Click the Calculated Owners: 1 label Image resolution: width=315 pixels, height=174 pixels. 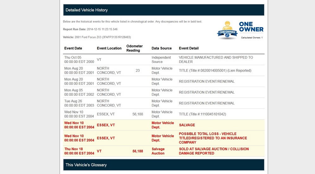[252, 38]
